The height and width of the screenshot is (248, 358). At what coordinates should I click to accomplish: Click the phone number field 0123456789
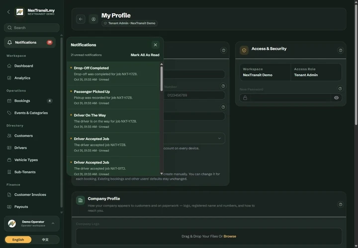[194, 95]
